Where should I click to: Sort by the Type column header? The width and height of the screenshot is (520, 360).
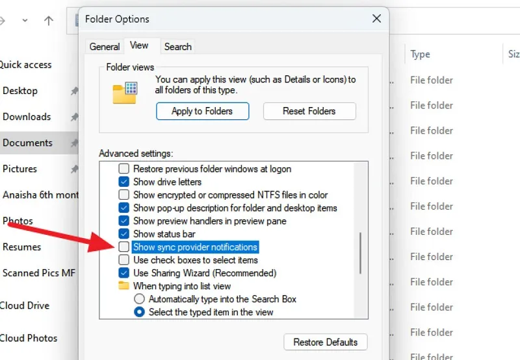click(420, 54)
